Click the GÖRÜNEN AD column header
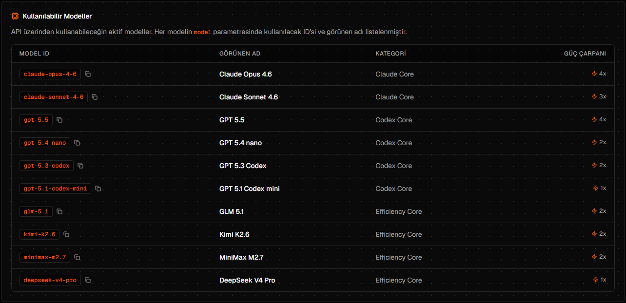The width and height of the screenshot is (626, 303). pos(240,54)
